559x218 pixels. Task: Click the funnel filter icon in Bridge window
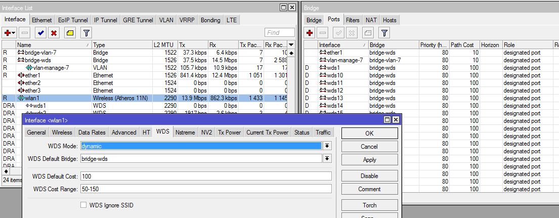(384, 33)
